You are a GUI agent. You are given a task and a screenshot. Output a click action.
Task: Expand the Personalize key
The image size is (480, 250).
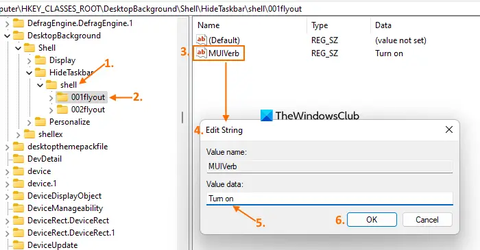pyautogui.click(x=29, y=122)
